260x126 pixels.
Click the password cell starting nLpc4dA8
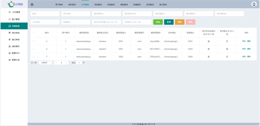pyautogui.click(x=155, y=41)
